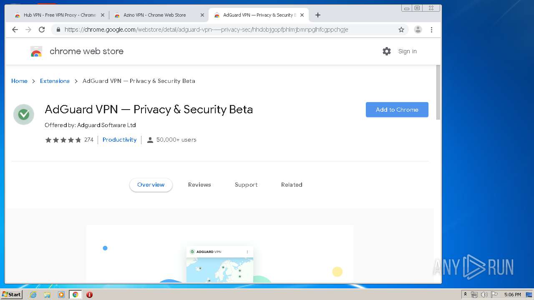Go to Extensions breadcrumb link

[55, 81]
